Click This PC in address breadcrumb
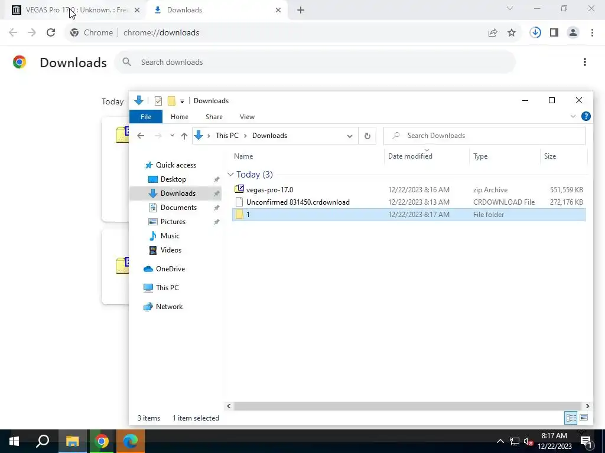605x453 pixels. point(227,136)
